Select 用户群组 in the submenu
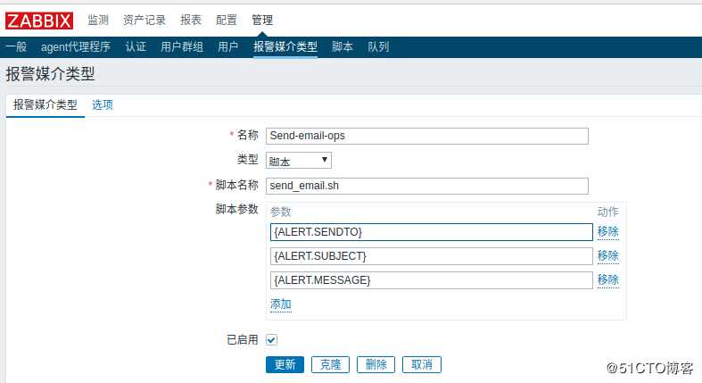 [x=182, y=46]
